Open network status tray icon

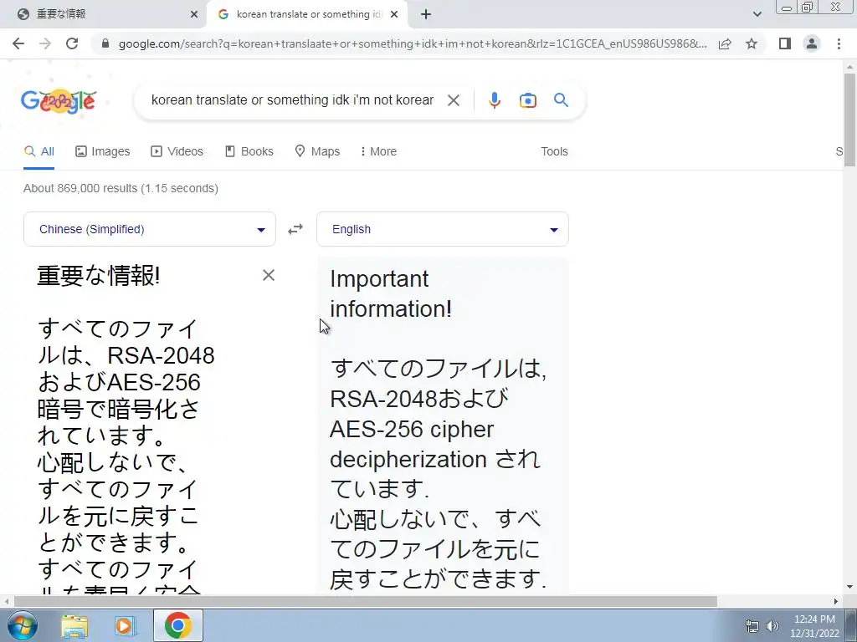[x=752, y=626]
